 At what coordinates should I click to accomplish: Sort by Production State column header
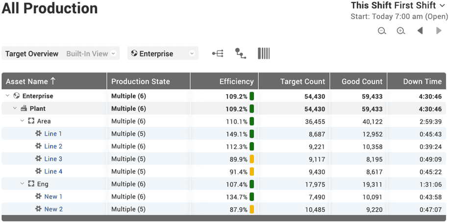click(x=149, y=81)
